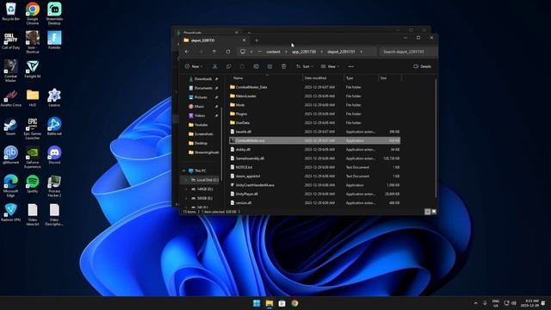Sort by the Name column header
Viewport: 551px width, 310px height.
pos(266,78)
